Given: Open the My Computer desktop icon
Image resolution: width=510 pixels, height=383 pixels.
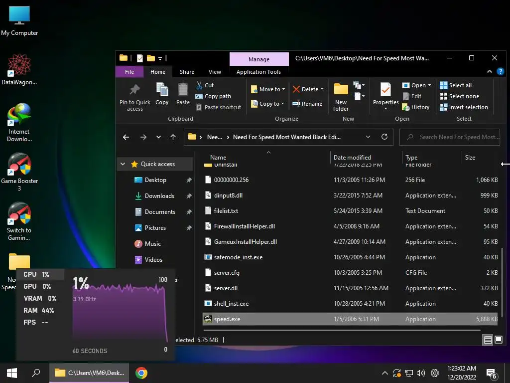Looking at the screenshot, I should click(19, 20).
